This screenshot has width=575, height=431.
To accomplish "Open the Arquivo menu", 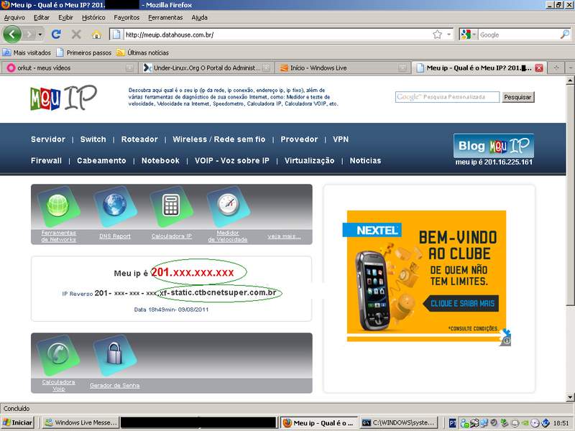I will coord(14,17).
